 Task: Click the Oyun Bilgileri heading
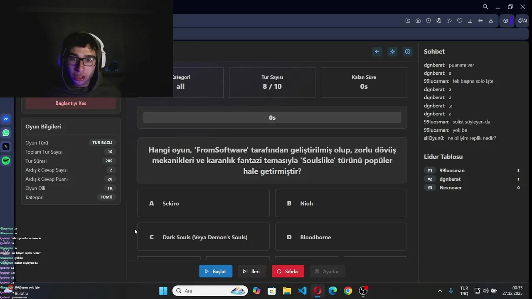coord(43,127)
